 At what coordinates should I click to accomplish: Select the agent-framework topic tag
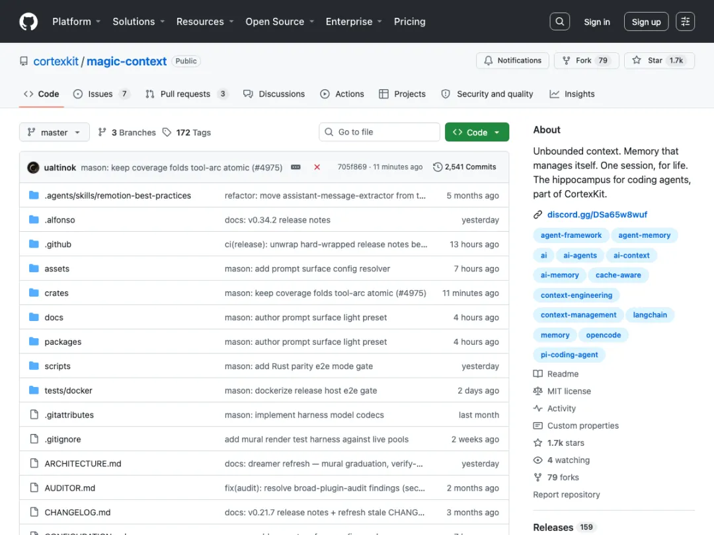571,235
